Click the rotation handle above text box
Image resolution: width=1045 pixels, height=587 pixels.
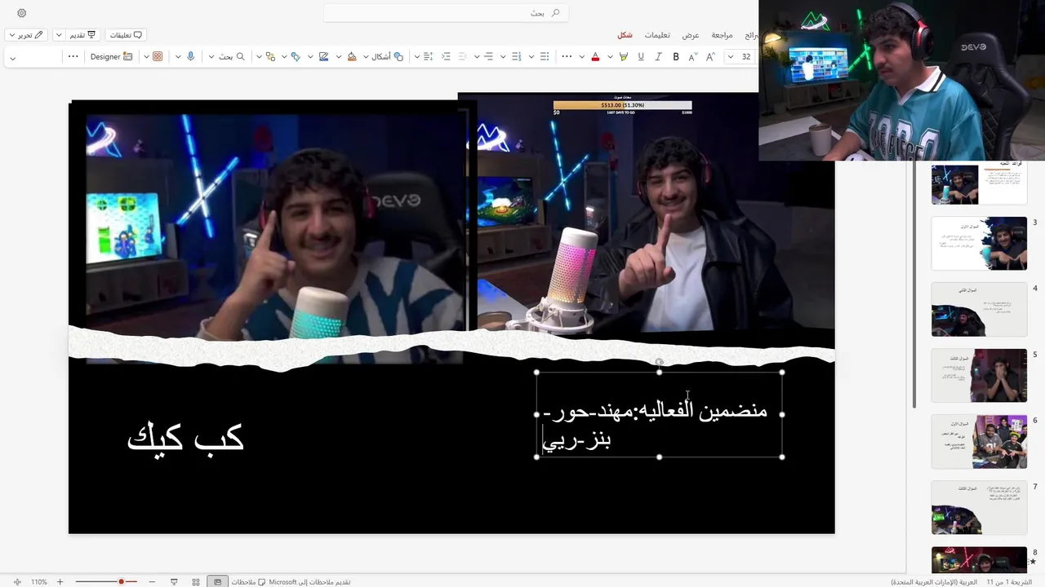[x=659, y=362]
